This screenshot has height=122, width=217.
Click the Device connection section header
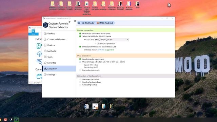pyautogui.click(x=125, y=30)
